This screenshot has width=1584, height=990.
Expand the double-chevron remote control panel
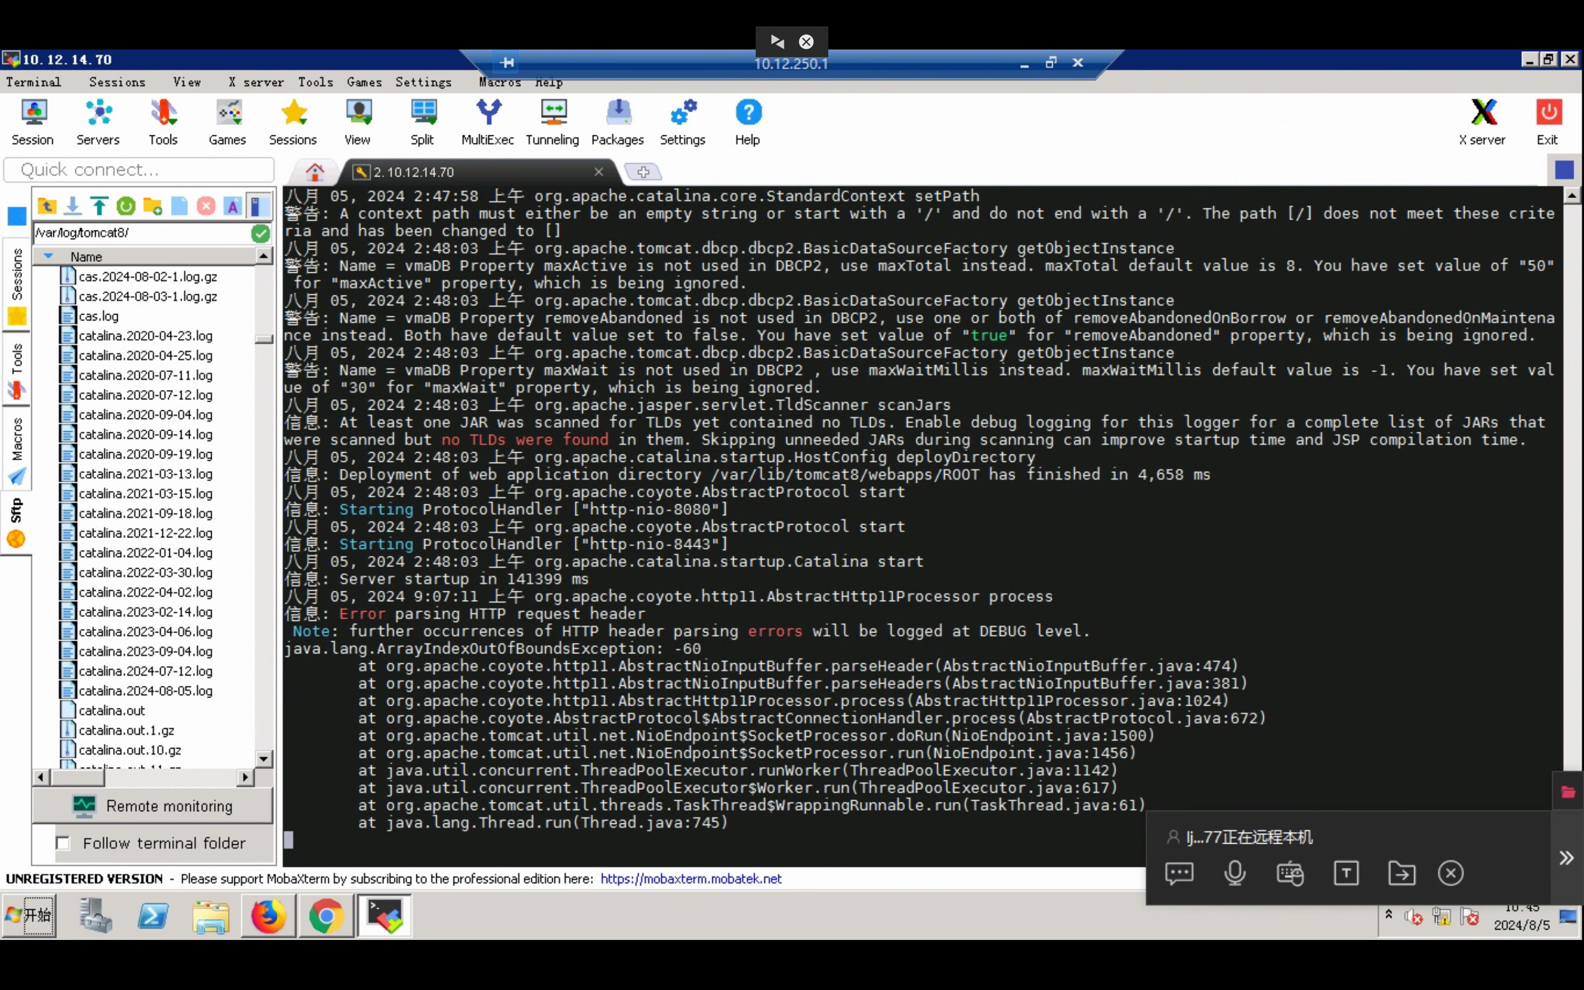tap(1566, 858)
